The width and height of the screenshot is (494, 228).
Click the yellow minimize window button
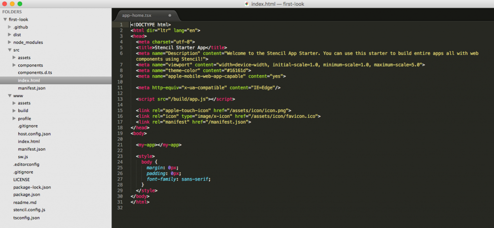(x=12, y=4)
